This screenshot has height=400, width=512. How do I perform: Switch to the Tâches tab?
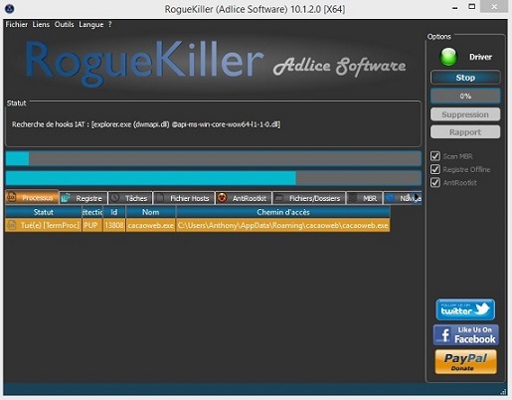click(x=130, y=198)
